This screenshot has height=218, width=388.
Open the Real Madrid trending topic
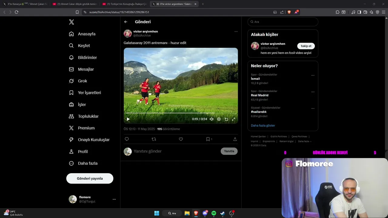(x=259, y=95)
